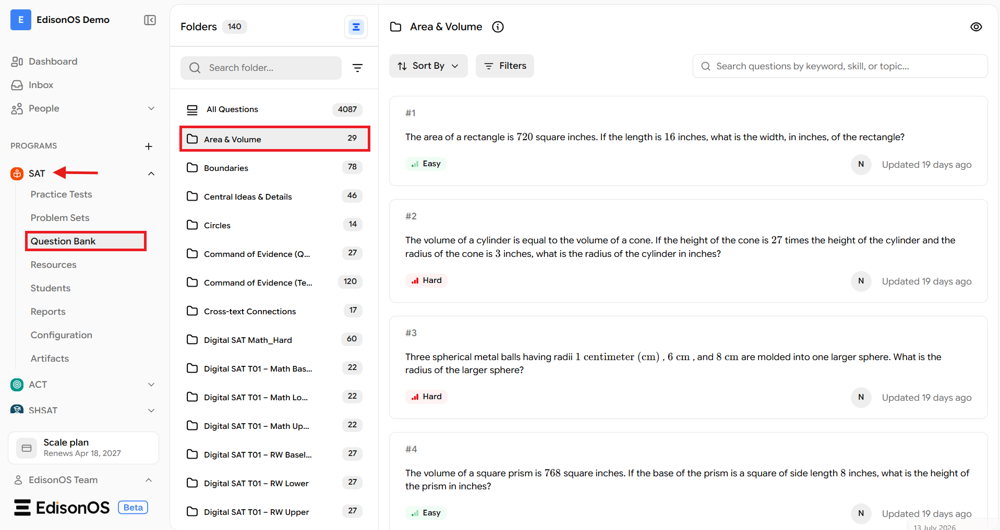Click the Hard difficulty tag on question #2

pos(427,280)
